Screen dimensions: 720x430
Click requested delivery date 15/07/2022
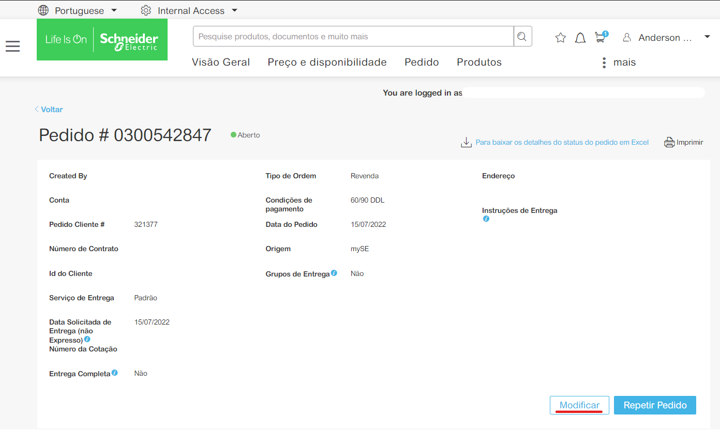coord(152,322)
